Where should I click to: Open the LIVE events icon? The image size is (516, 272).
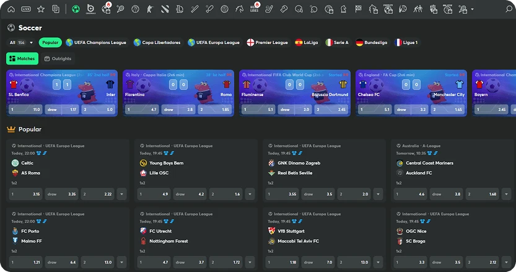coord(25,9)
